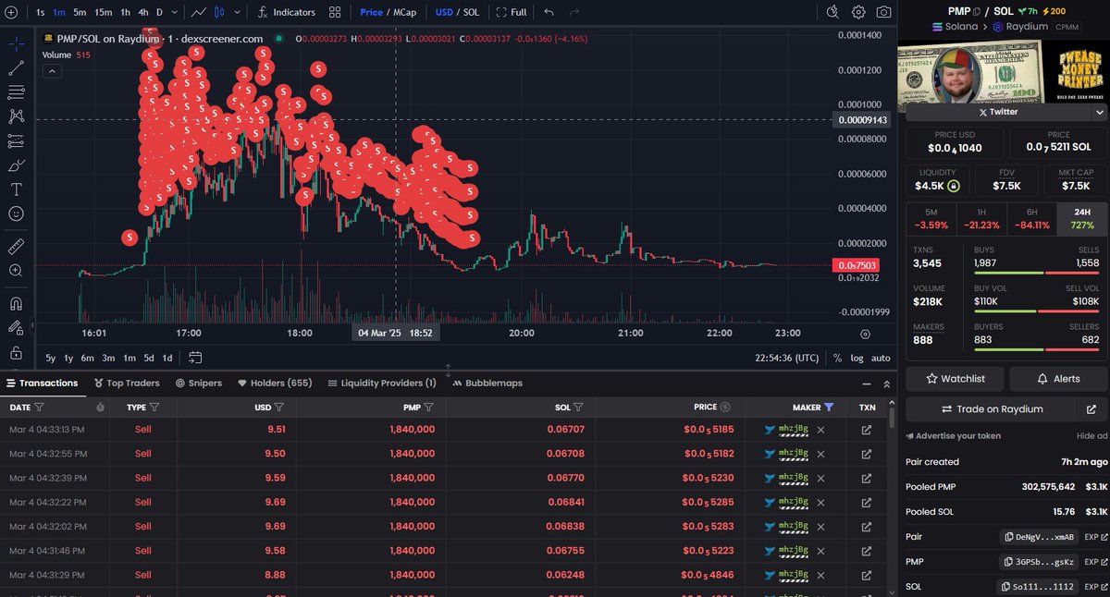The width and height of the screenshot is (1110, 597).
Task: Toggle chart currency USD / SOL
Action: tap(457, 12)
